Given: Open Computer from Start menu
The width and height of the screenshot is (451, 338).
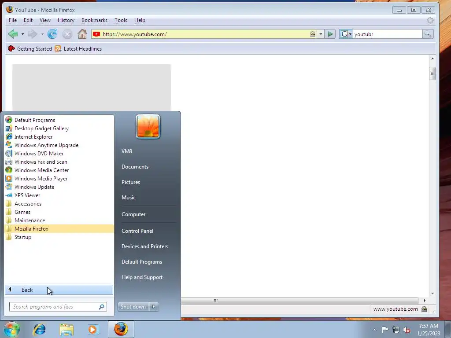Looking at the screenshot, I should pyautogui.click(x=133, y=214).
